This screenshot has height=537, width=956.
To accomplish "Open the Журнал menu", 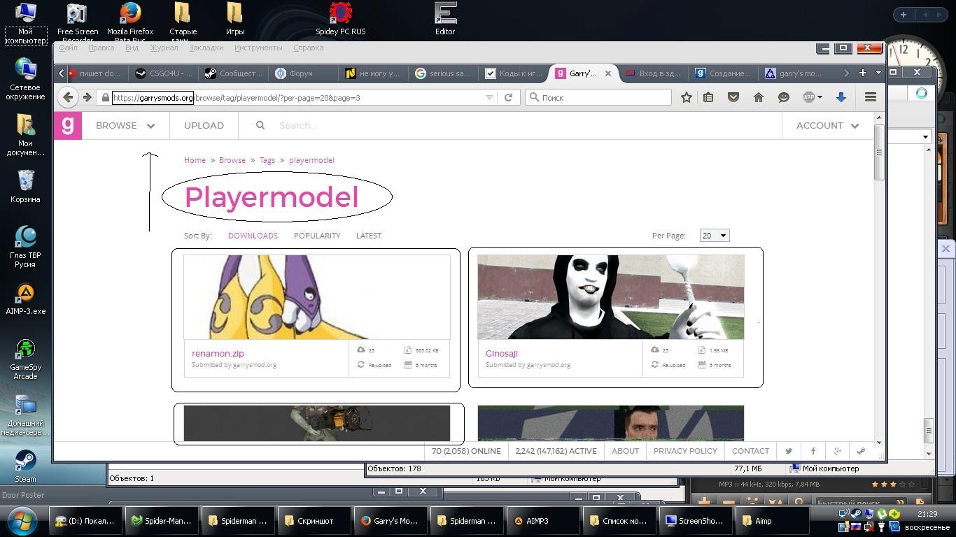I will (x=164, y=48).
